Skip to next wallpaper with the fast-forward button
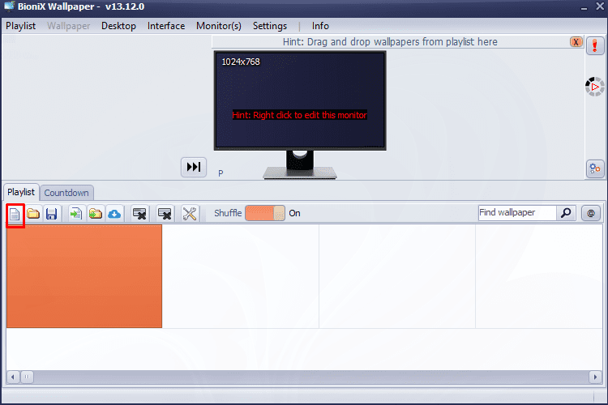The image size is (608, 405). point(194,167)
